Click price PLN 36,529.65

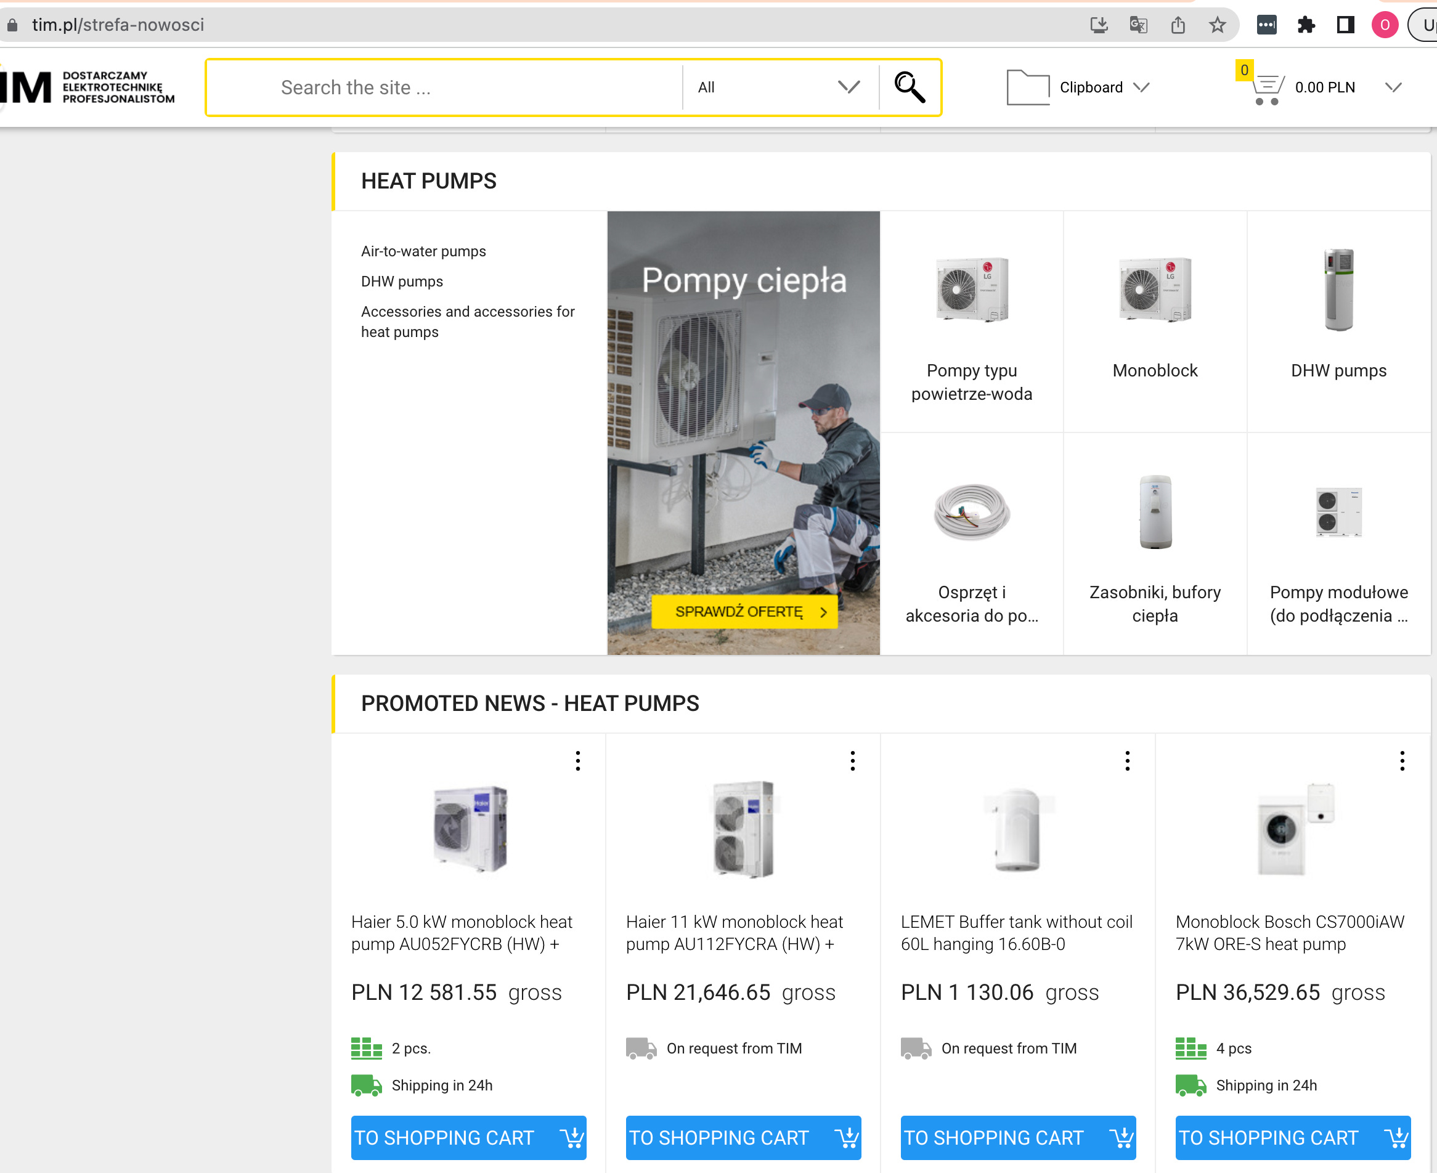click(x=1248, y=992)
